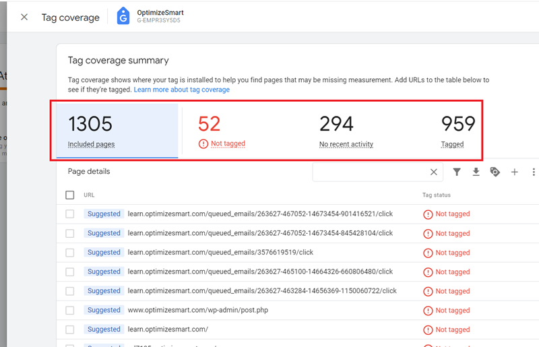
Task: Open the filter icon in Page details
Action: tap(457, 172)
